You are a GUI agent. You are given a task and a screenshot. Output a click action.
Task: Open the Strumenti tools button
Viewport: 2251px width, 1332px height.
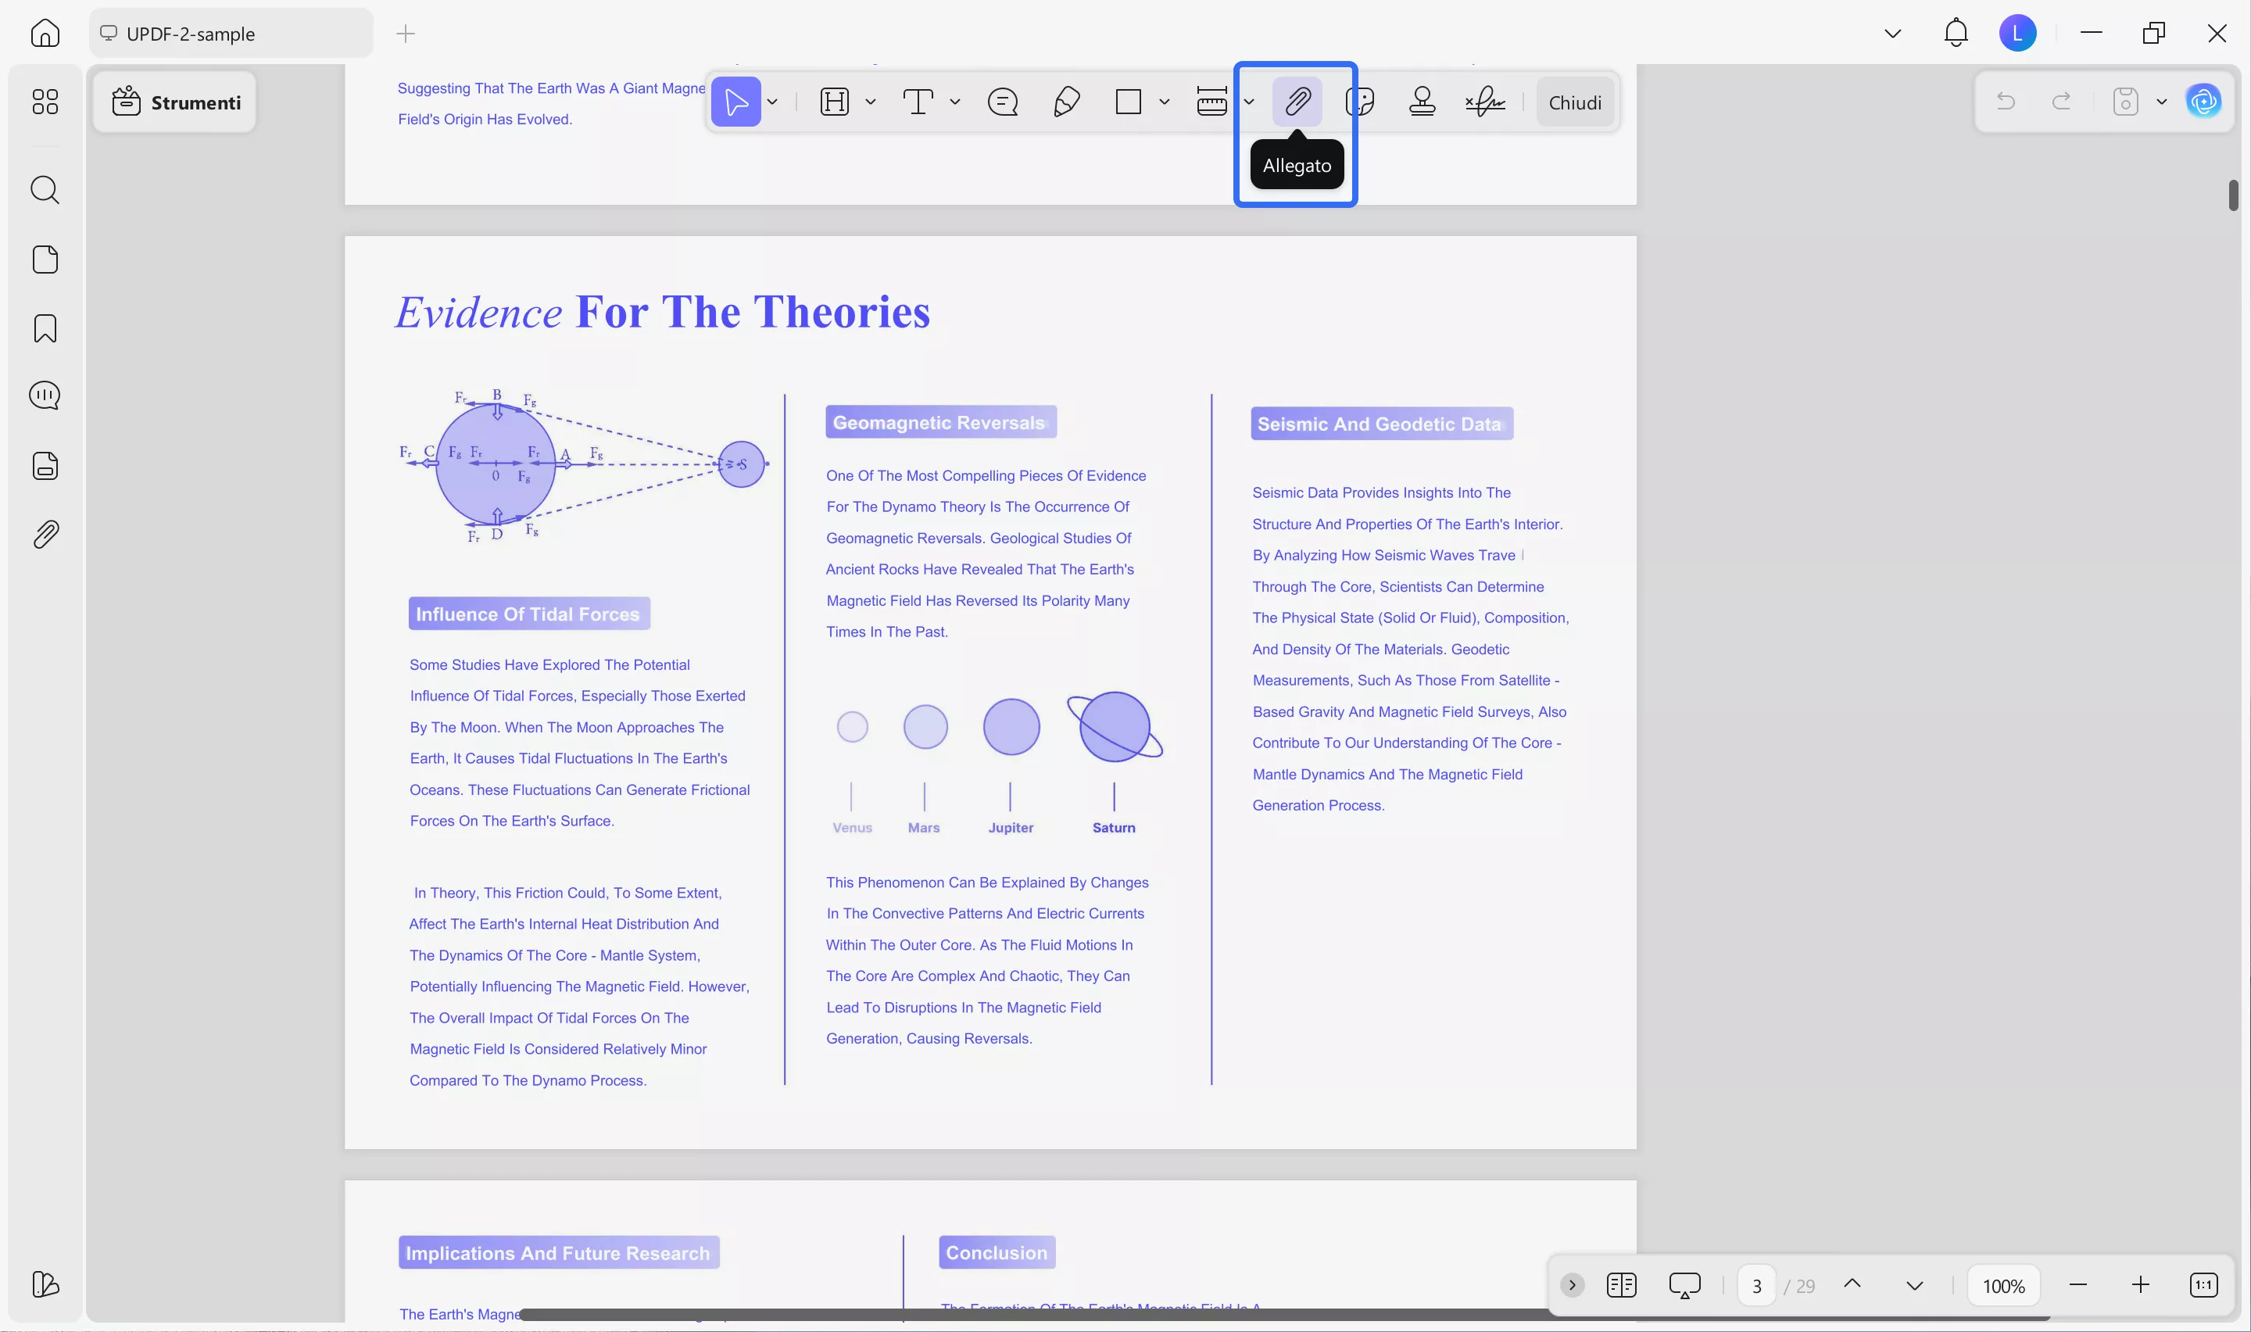click(176, 102)
